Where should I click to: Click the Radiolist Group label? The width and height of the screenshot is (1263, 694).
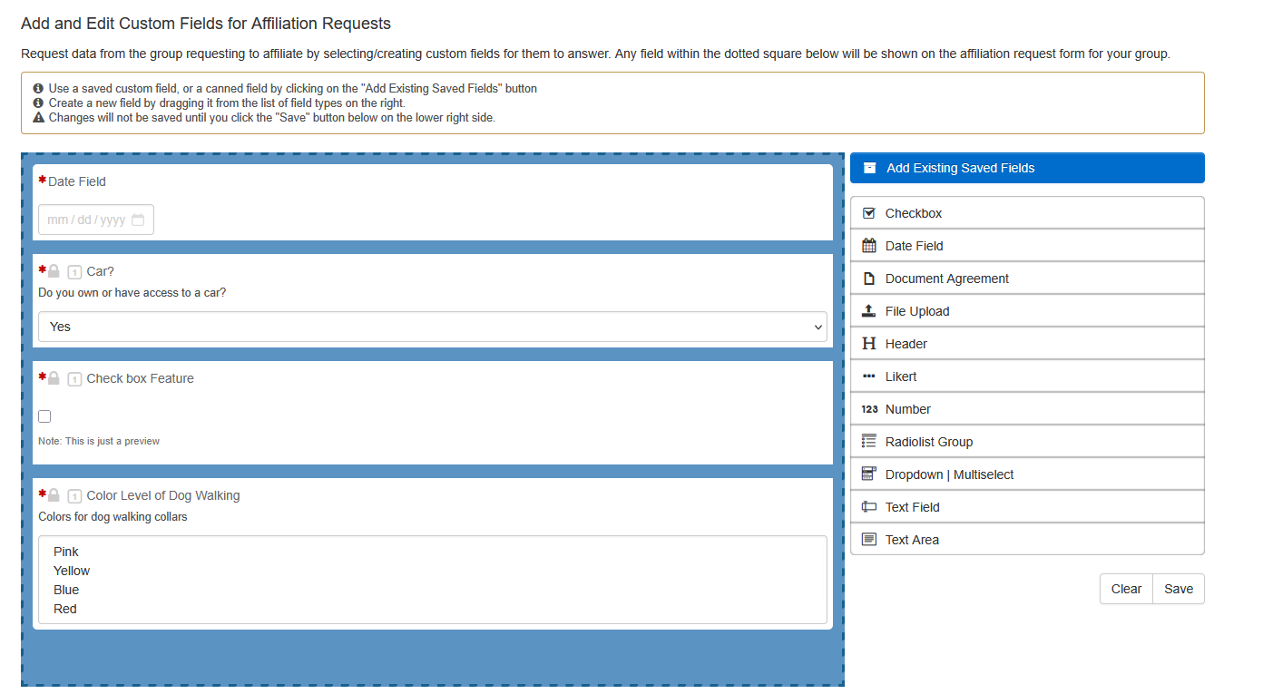point(929,442)
